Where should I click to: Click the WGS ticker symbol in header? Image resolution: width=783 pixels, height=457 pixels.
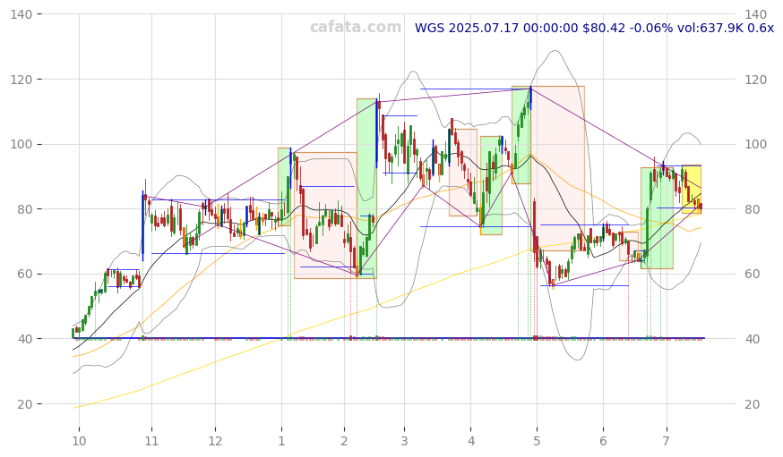click(x=429, y=28)
